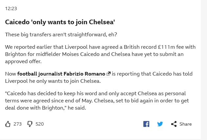
Task: Click the Share text label
Action: click(x=185, y=124)
